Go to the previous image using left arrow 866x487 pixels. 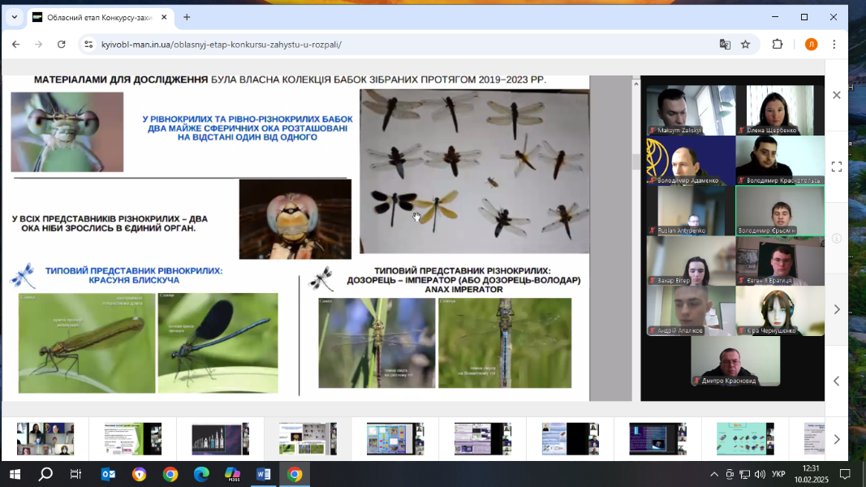pyautogui.click(x=837, y=381)
